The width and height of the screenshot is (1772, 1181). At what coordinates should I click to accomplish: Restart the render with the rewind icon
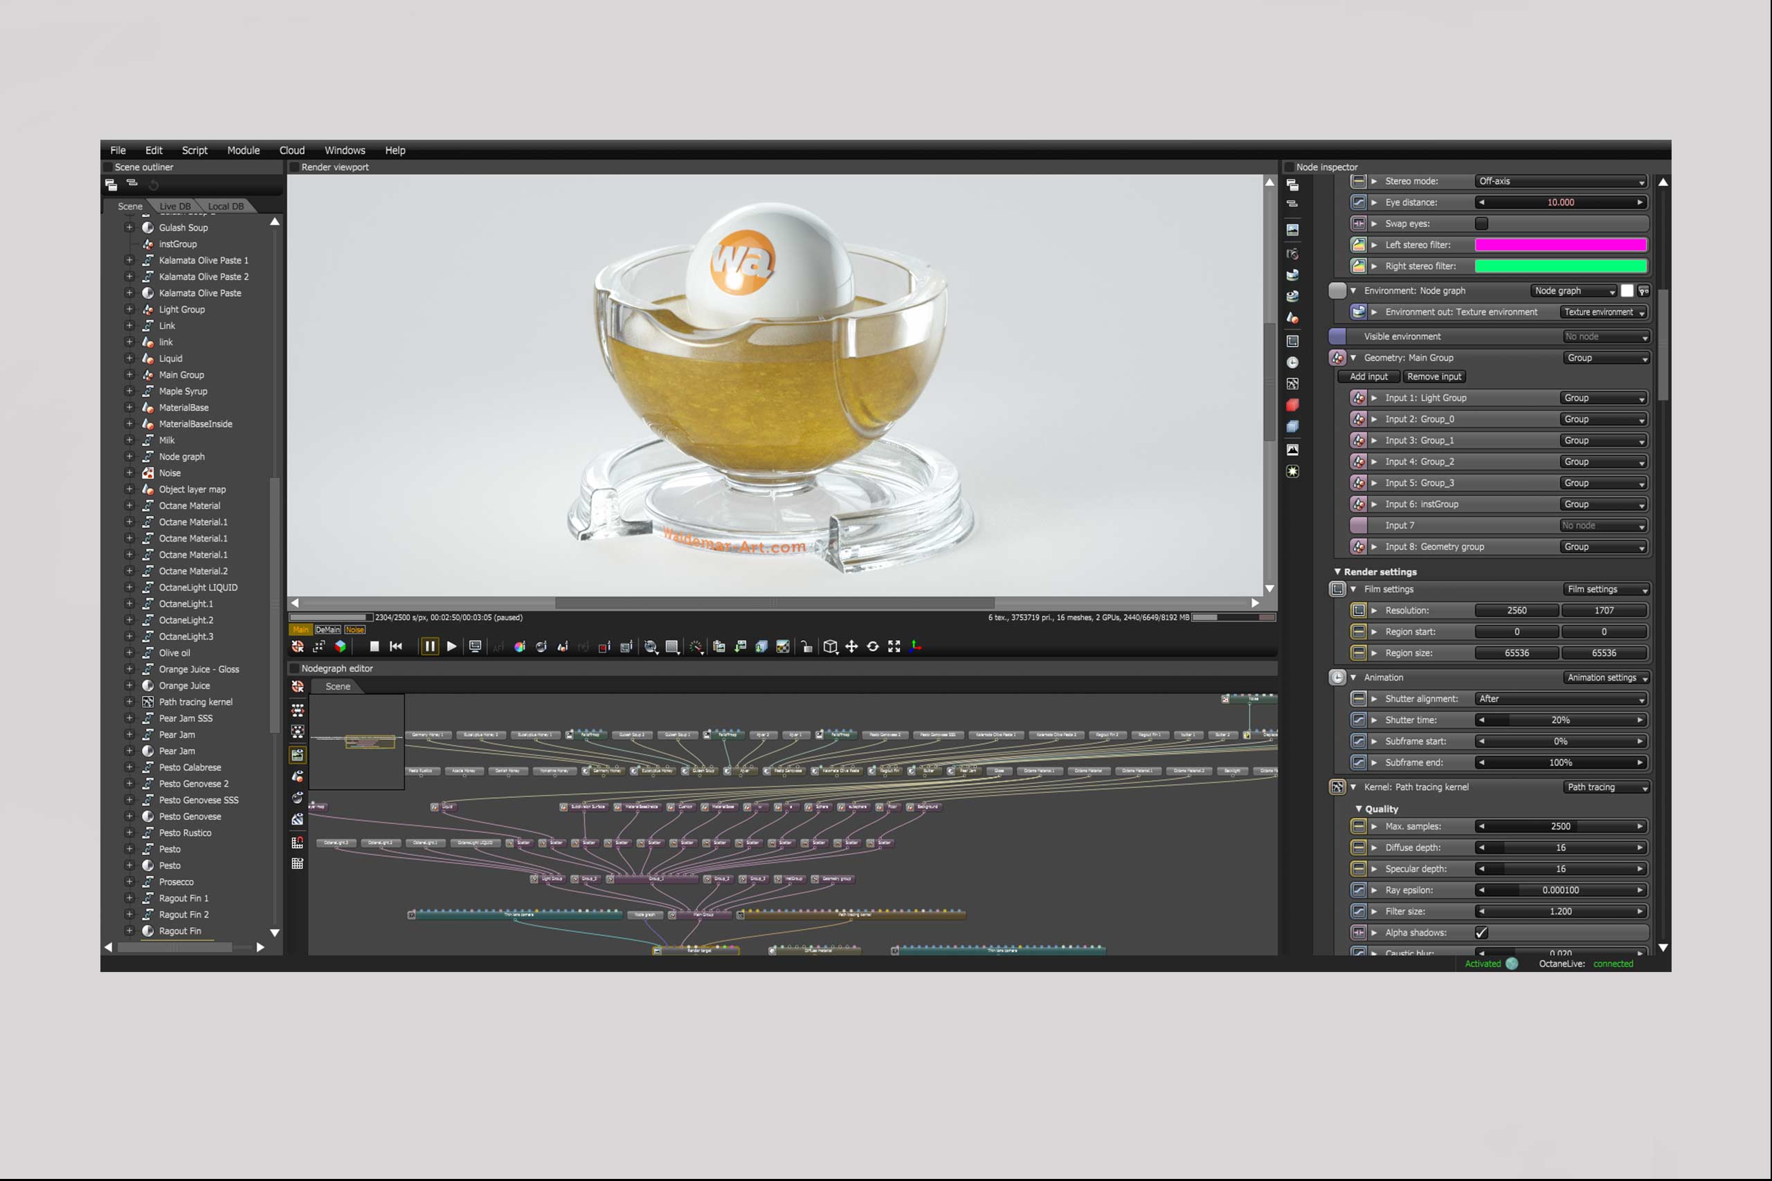[395, 646]
